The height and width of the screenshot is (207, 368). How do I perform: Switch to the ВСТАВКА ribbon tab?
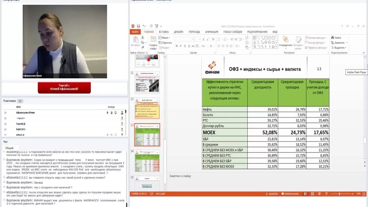[x=164, y=32]
